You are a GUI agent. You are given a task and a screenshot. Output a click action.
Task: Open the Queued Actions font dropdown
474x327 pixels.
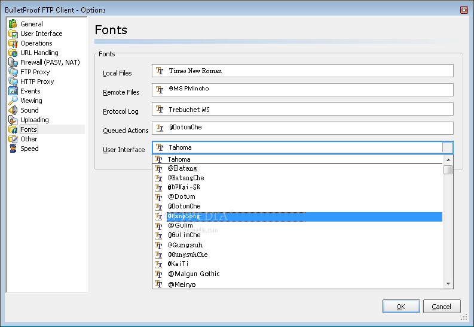(x=302, y=128)
